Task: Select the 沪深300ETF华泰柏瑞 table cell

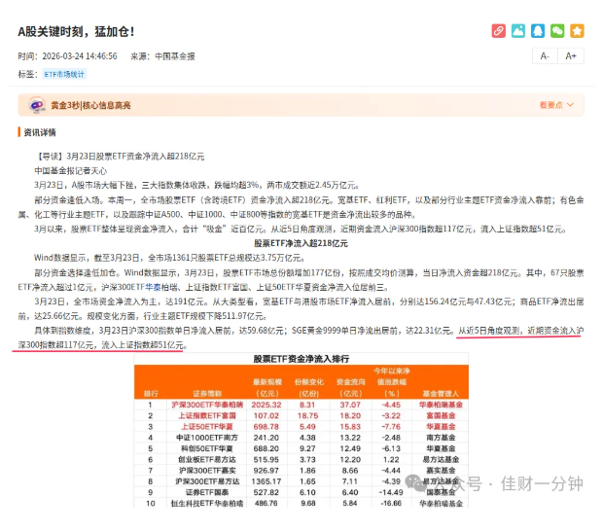Action: [x=207, y=405]
